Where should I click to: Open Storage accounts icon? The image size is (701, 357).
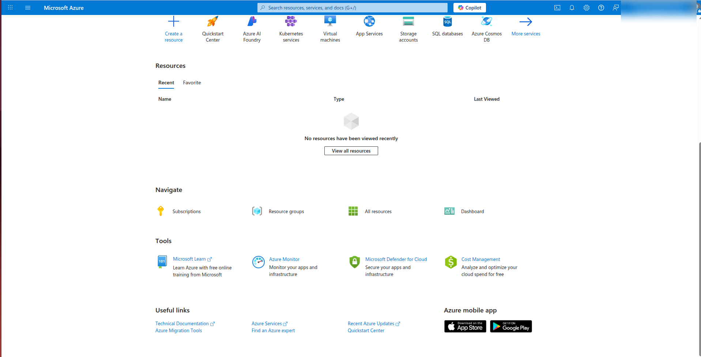408,22
